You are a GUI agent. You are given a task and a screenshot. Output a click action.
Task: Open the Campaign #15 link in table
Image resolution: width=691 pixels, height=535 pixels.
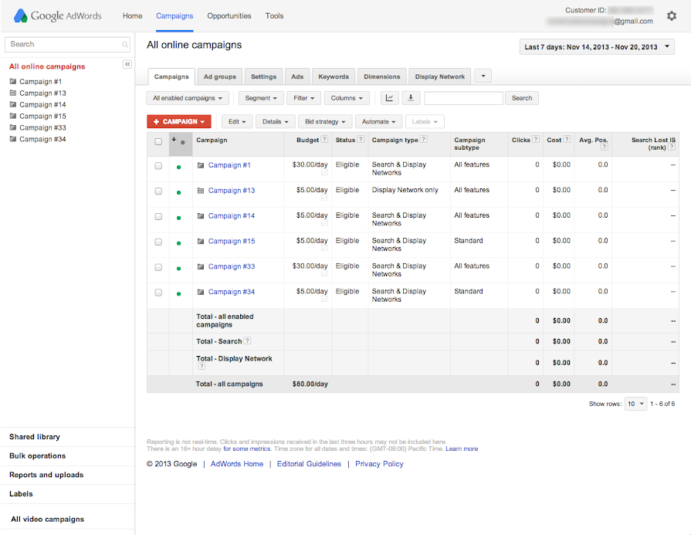(231, 241)
